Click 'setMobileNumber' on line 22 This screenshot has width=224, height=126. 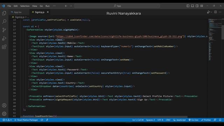tap(164, 47)
